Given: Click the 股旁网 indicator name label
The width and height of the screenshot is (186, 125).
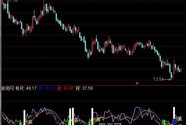Looking at the screenshot, I should [8, 88].
